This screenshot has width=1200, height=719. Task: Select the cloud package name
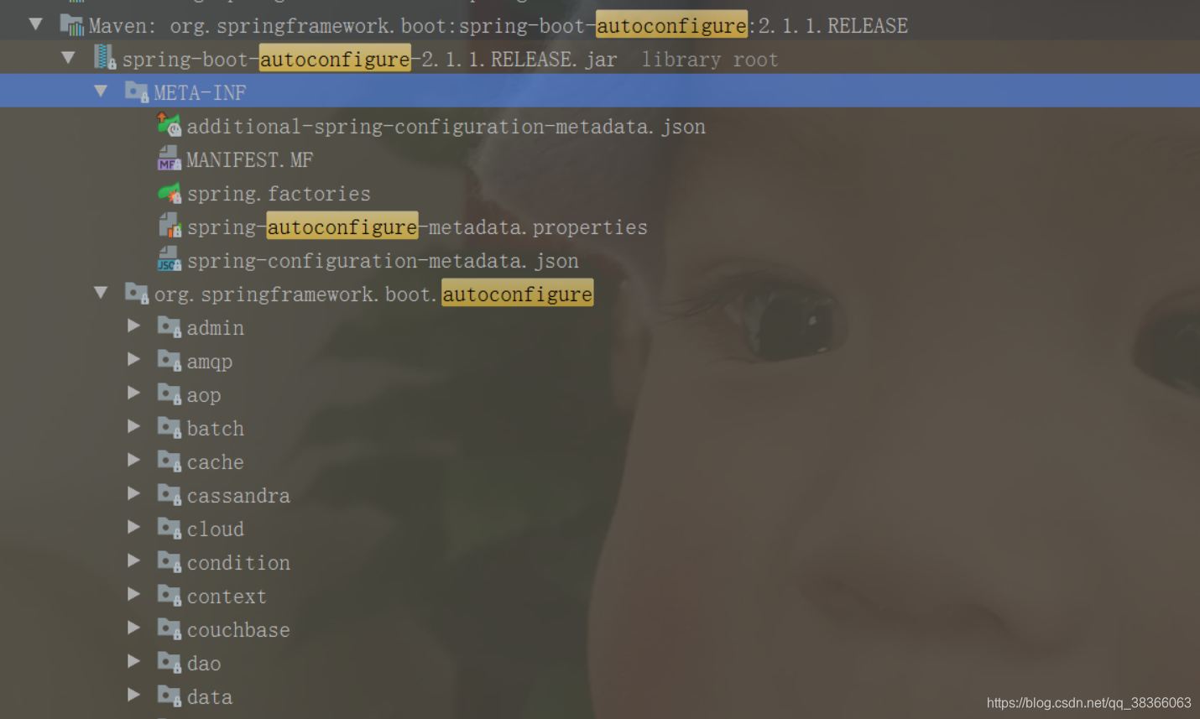[215, 529]
